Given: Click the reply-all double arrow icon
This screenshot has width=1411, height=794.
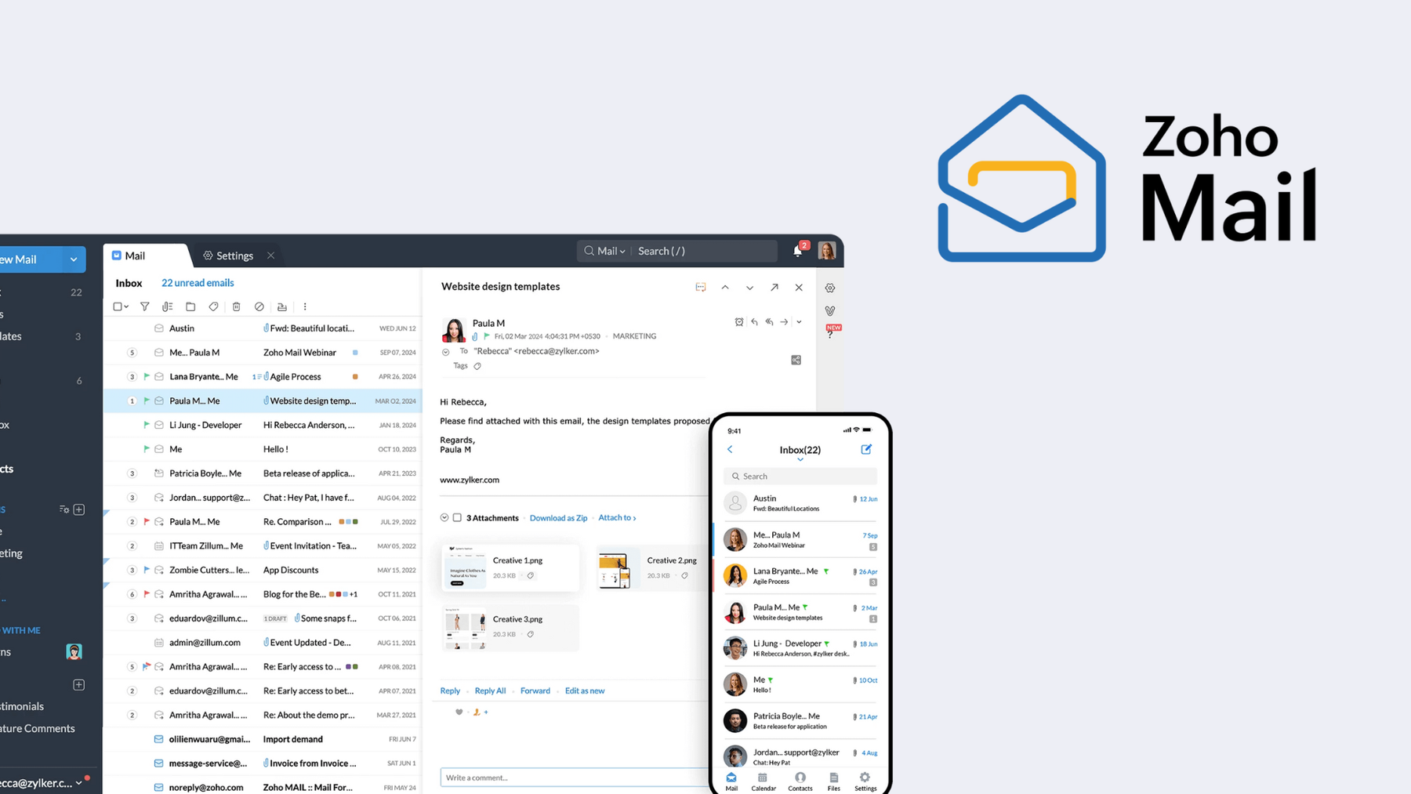Looking at the screenshot, I should (x=769, y=322).
